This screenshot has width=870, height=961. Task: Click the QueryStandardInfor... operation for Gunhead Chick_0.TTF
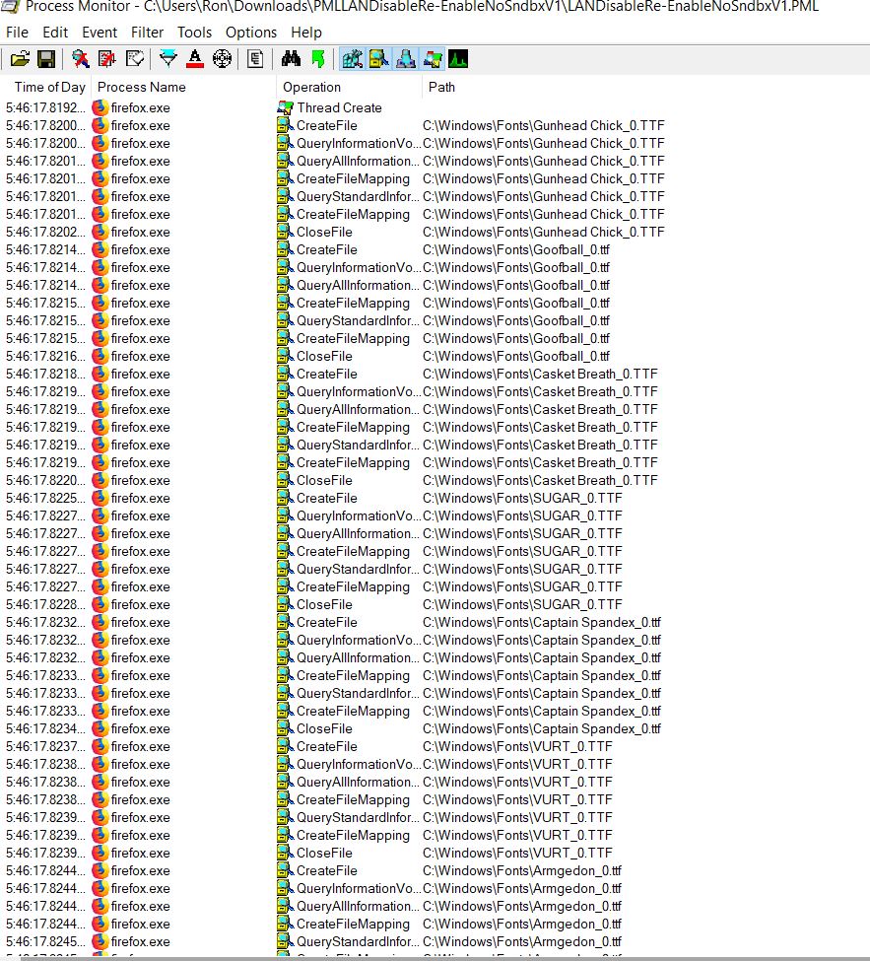pos(358,197)
